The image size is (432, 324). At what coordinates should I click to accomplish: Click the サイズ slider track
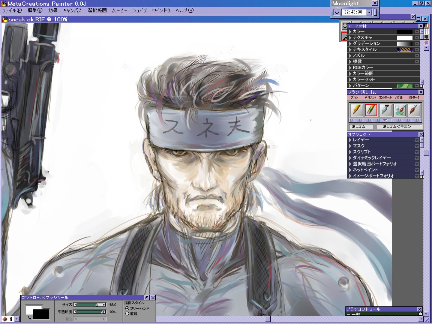(x=90, y=305)
